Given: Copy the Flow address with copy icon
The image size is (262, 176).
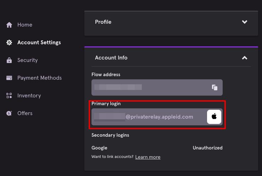Looking at the screenshot, I should pos(214,87).
